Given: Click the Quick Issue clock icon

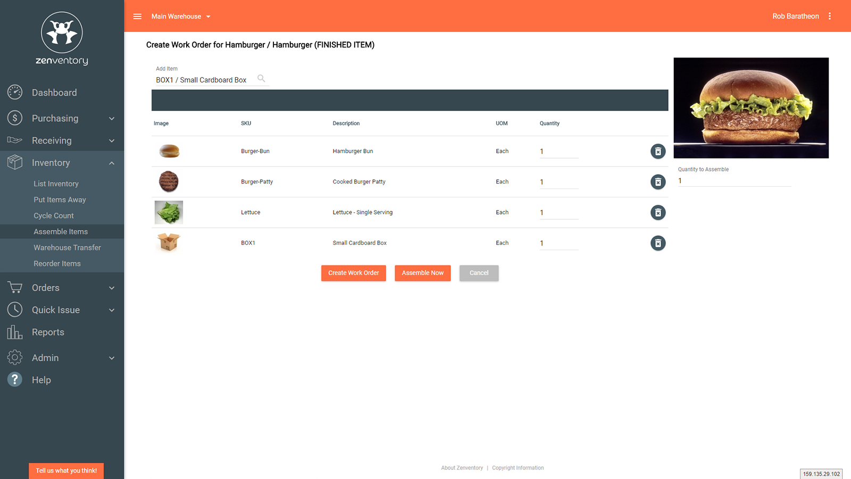Looking at the screenshot, I should pos(14,309).
